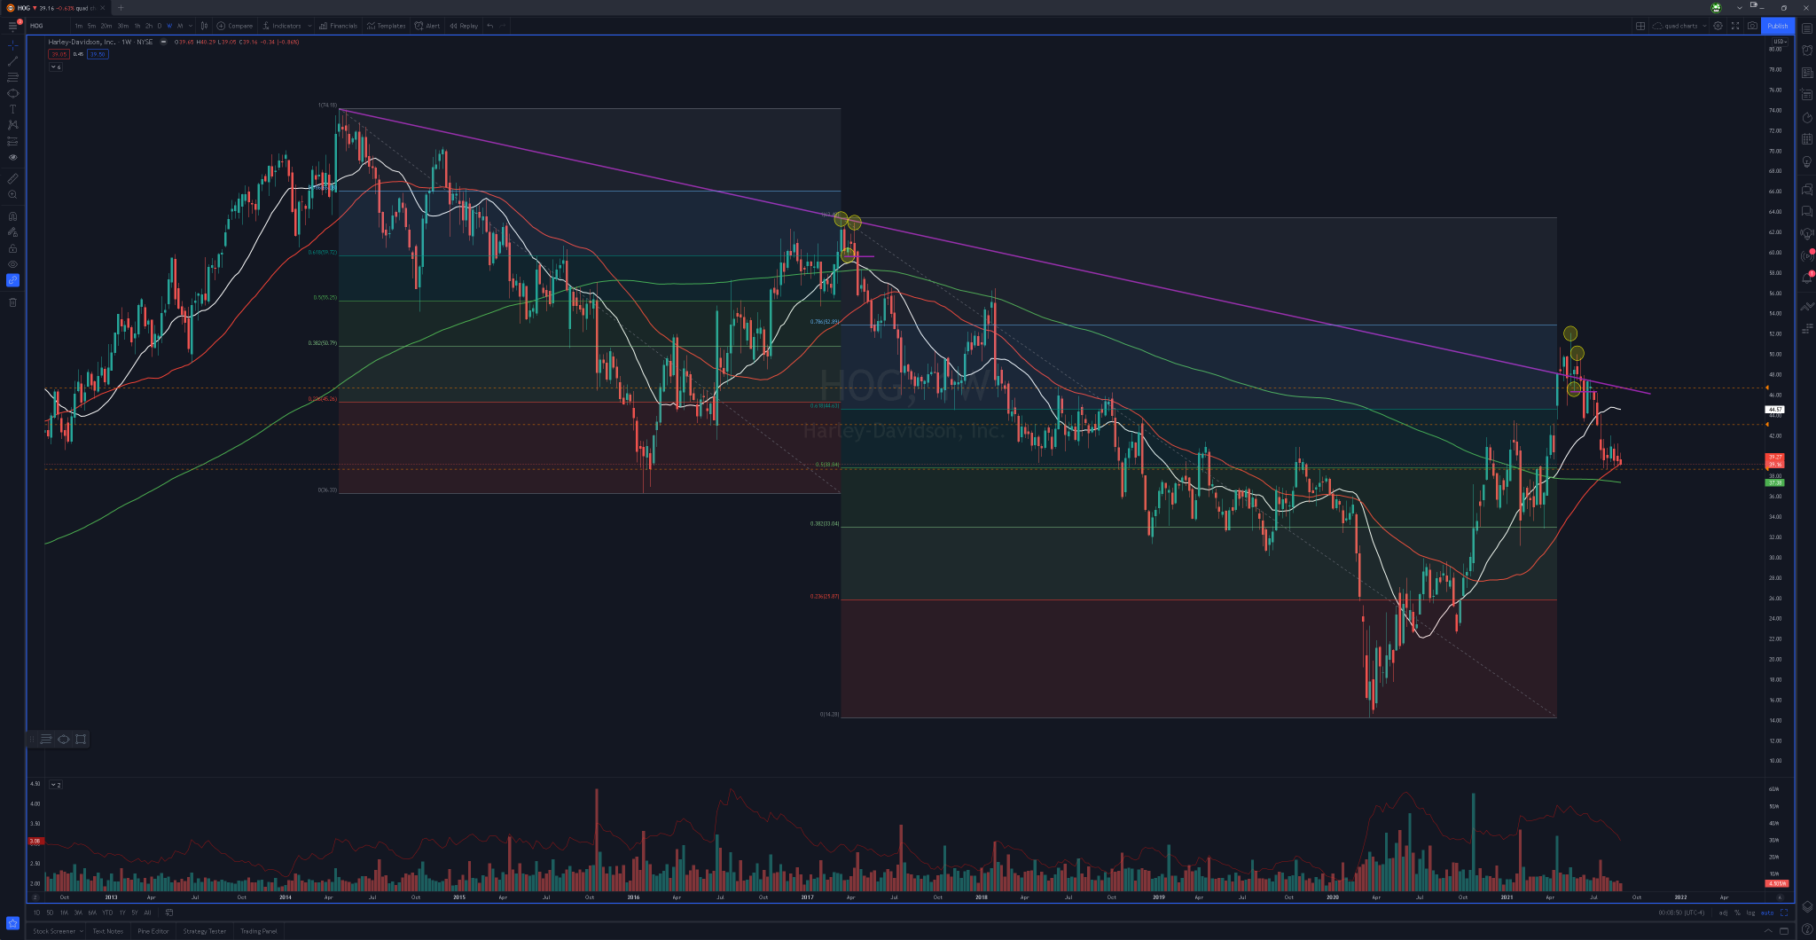The image size is (1816, 940).
Task: Open the hotlists flame panel
Action: 1807,117
